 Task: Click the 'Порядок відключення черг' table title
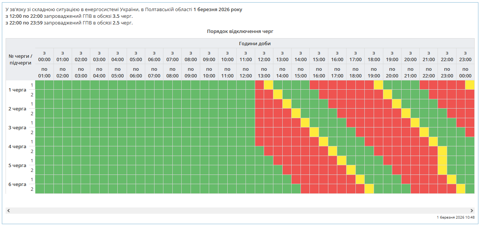240,31
